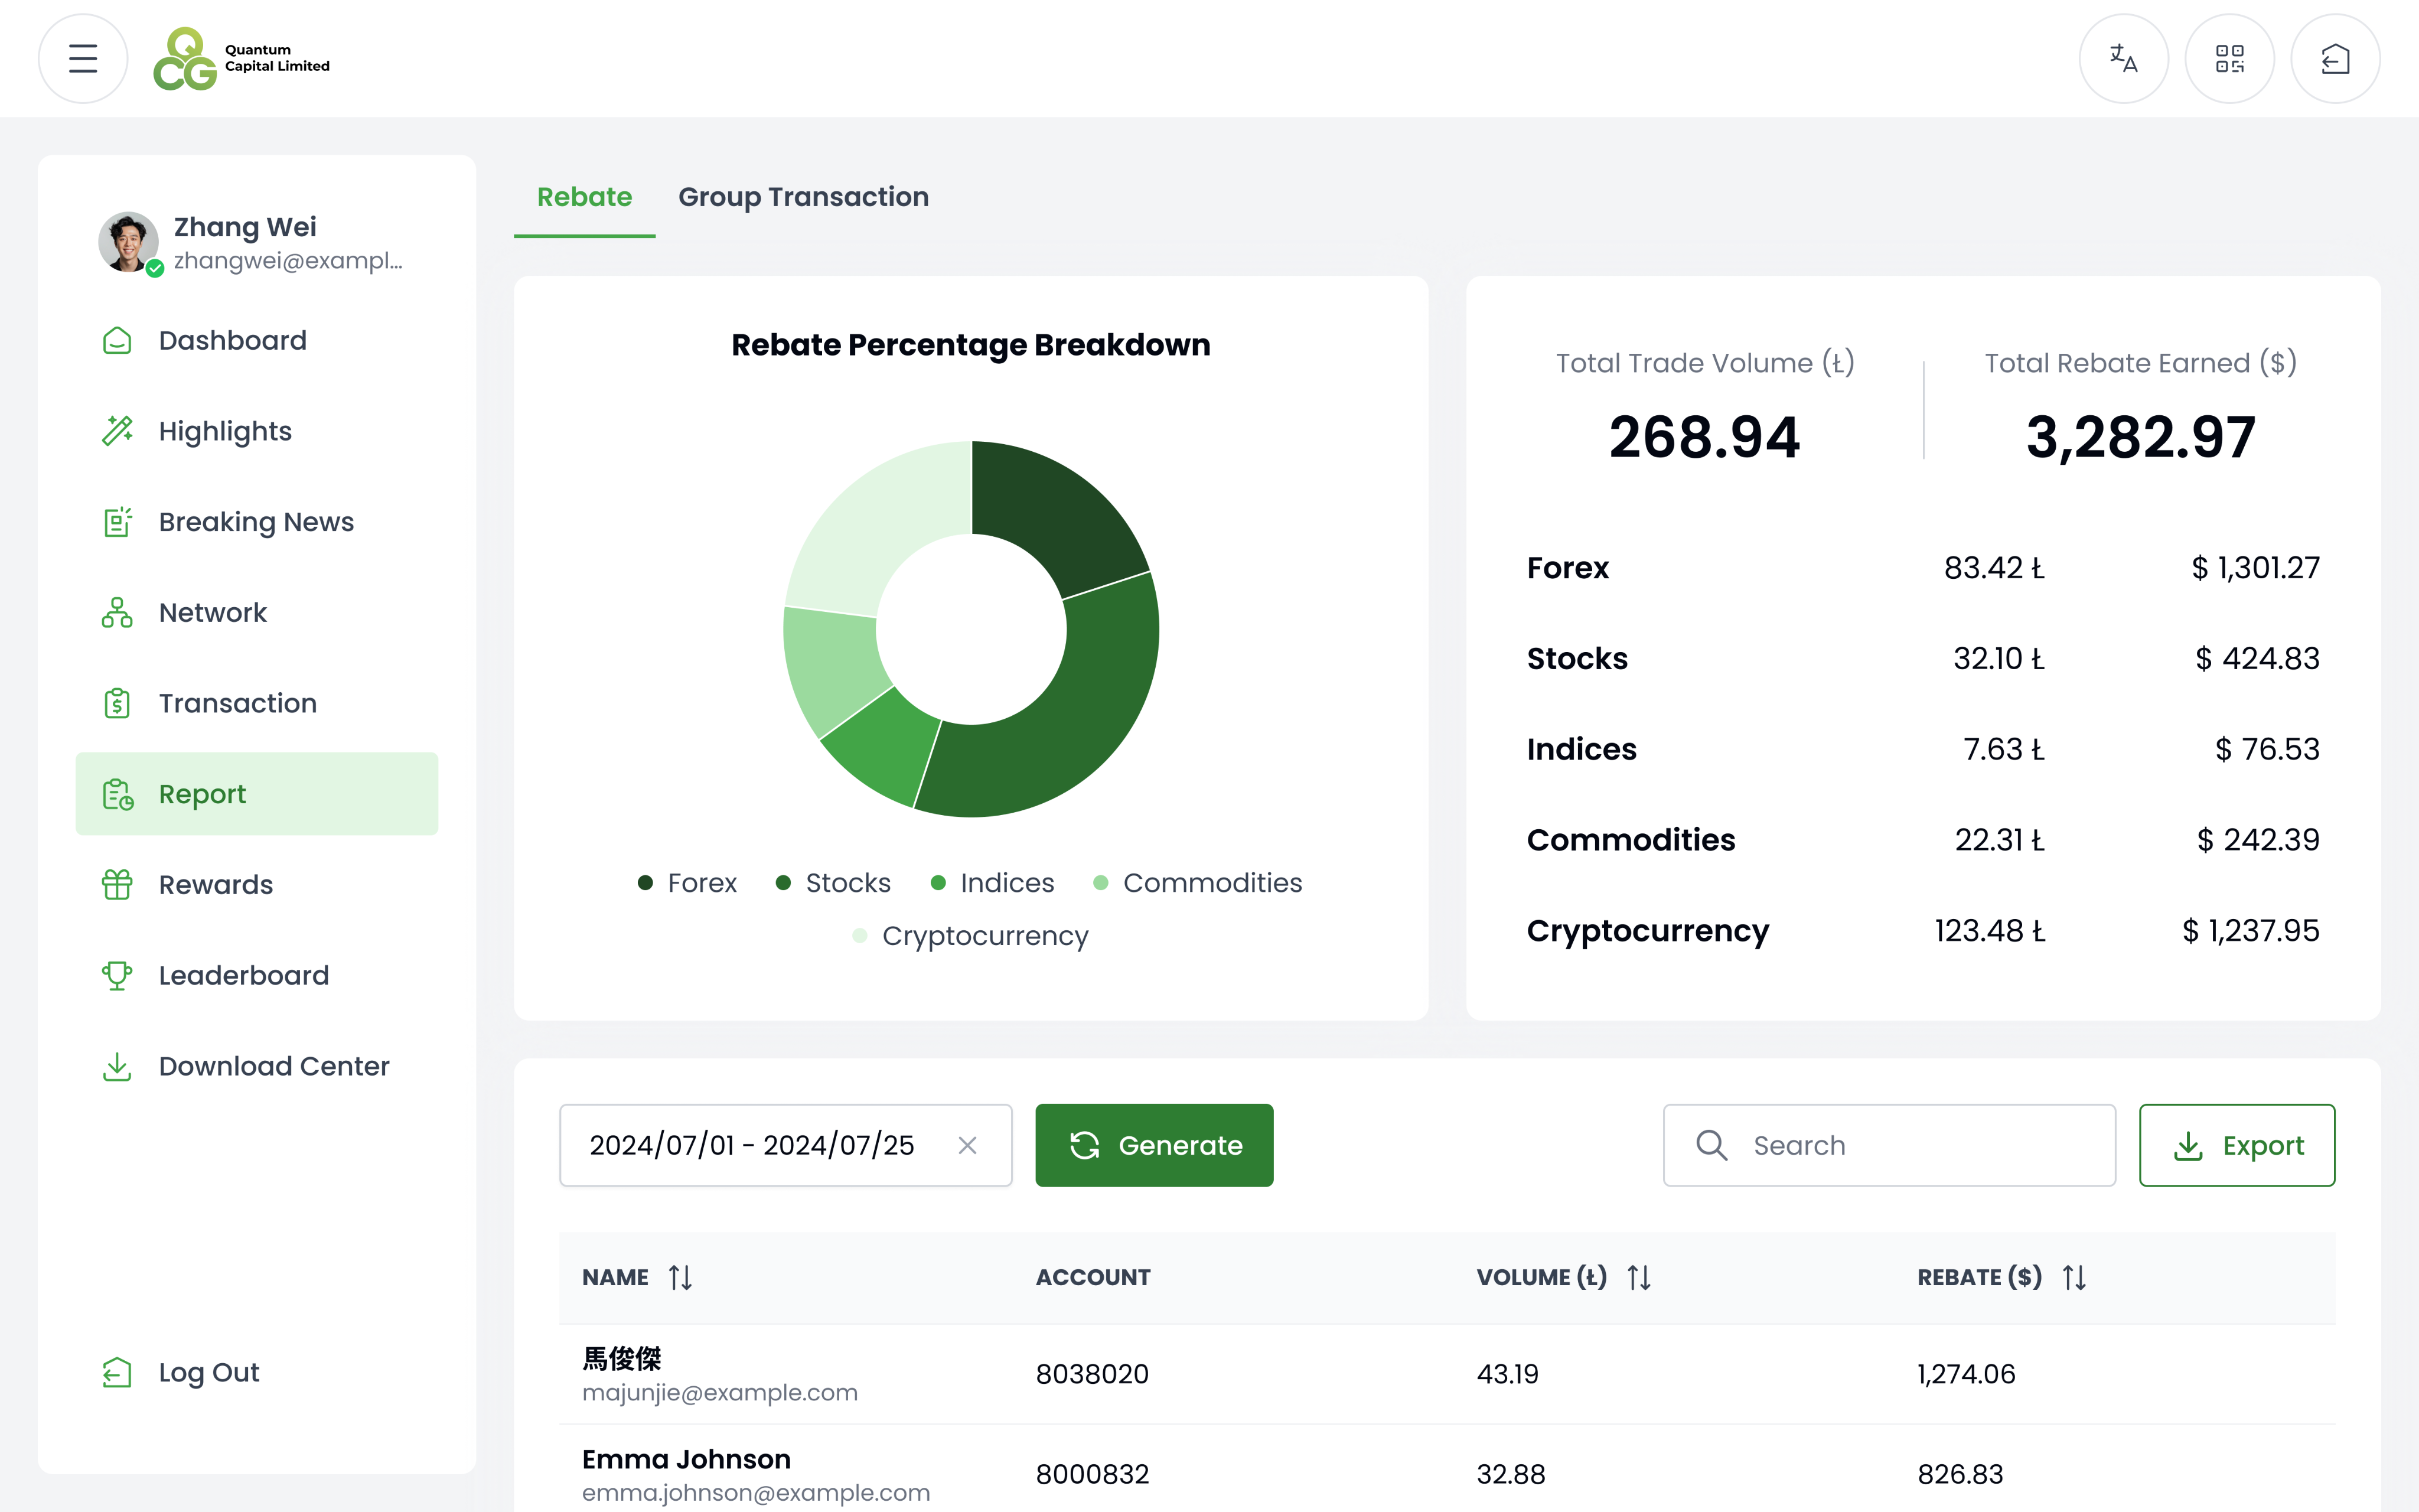Viewport: 2419px width, 1512px height.
Task: Sort table by Name column arrows
Action: [x=681, y=1277]
